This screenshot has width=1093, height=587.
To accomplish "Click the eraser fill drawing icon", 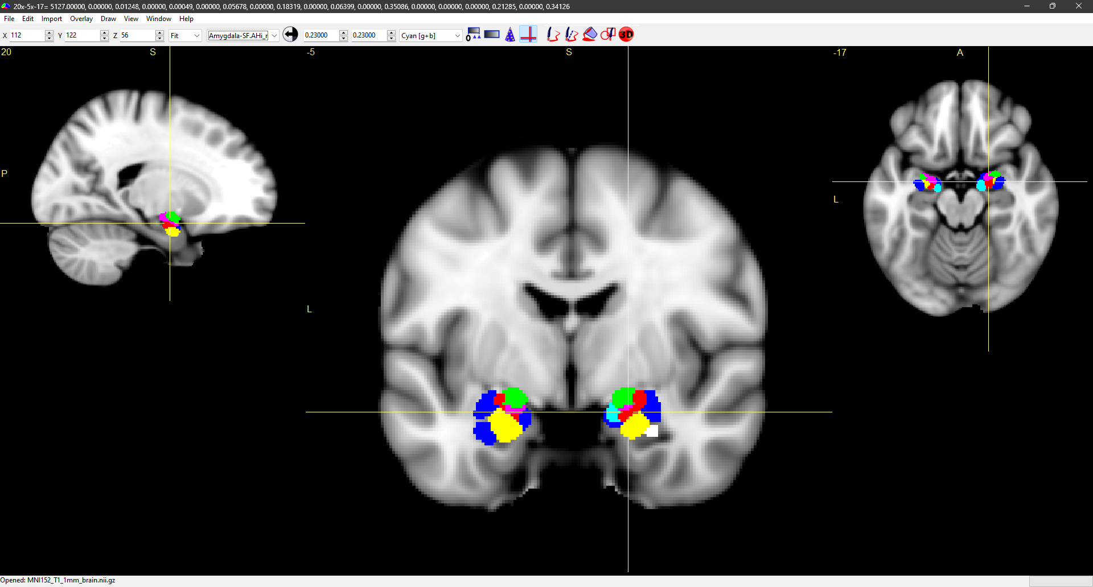I will [x=590, y=35].
